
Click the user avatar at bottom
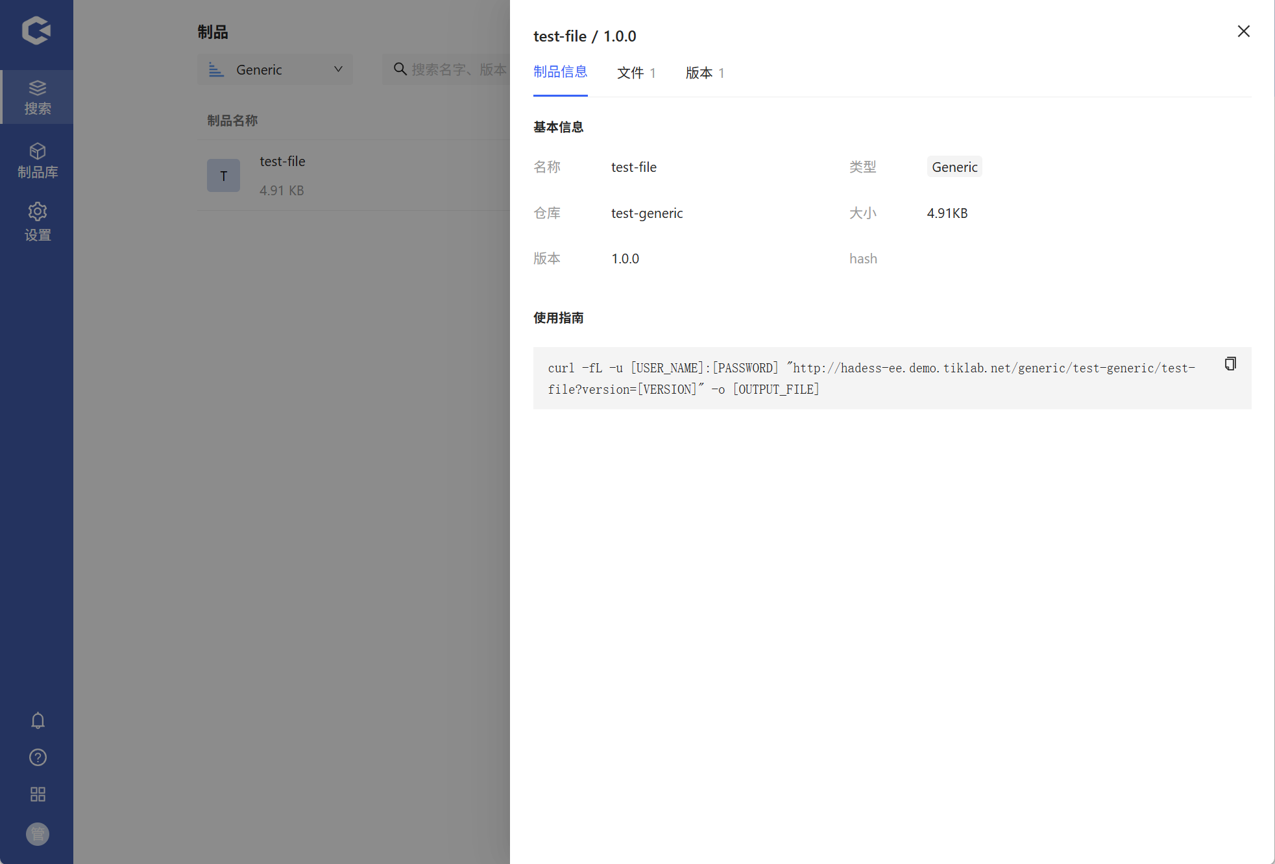[38, 834]
